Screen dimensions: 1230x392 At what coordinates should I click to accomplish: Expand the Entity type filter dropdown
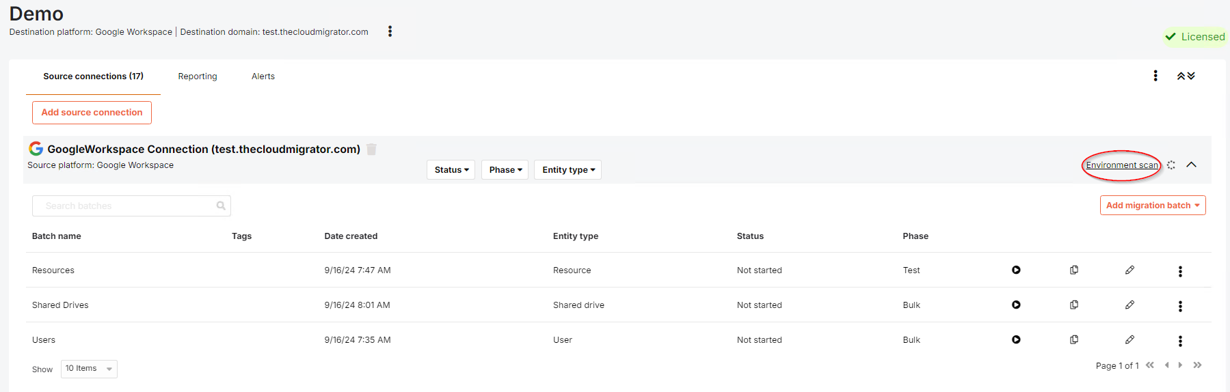tap(567, 170)
